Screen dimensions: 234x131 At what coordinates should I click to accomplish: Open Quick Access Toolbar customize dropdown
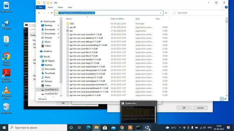51,3
